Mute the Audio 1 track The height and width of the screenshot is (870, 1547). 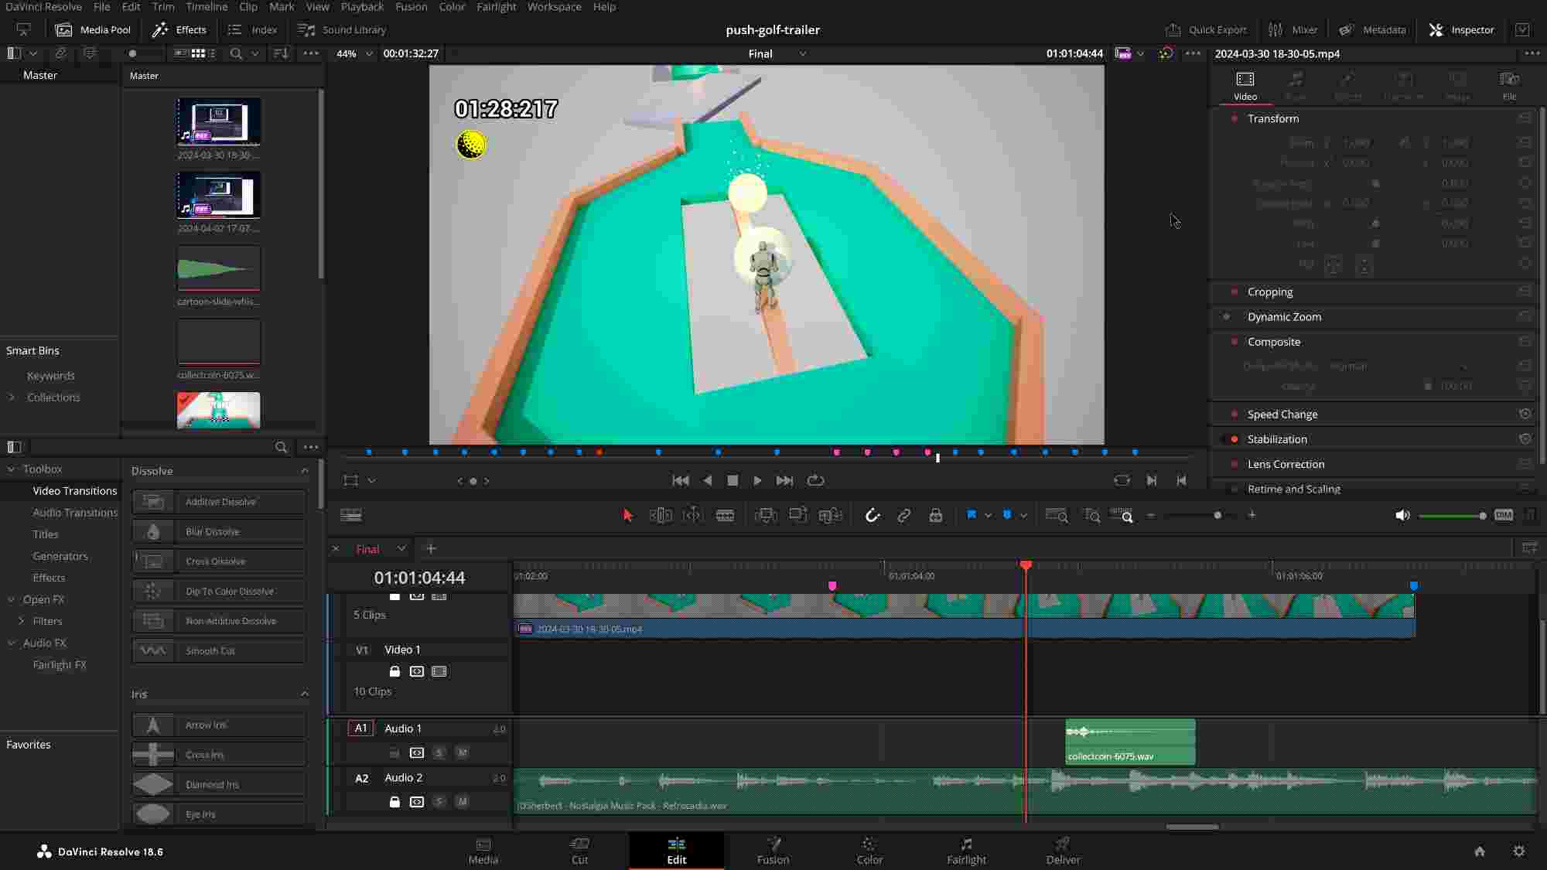(462, 752)
